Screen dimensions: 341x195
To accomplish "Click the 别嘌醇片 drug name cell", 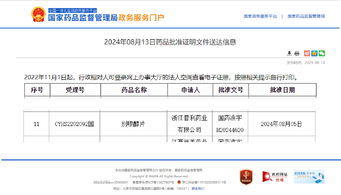I will (x=133, y=124).
